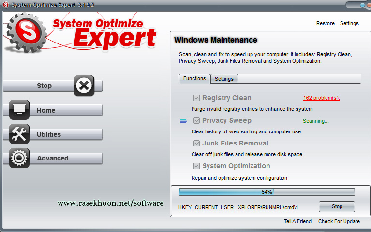The height and width of the screenshot is (232, 371).
Task: Click the blue arrow beside Privacy Sweep
Action: tap(184, 121)
